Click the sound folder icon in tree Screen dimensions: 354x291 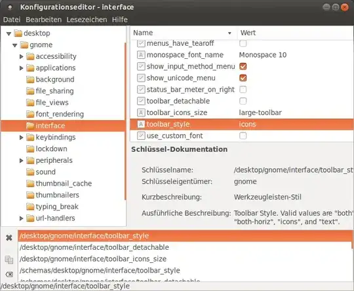(x=30, y=172)
